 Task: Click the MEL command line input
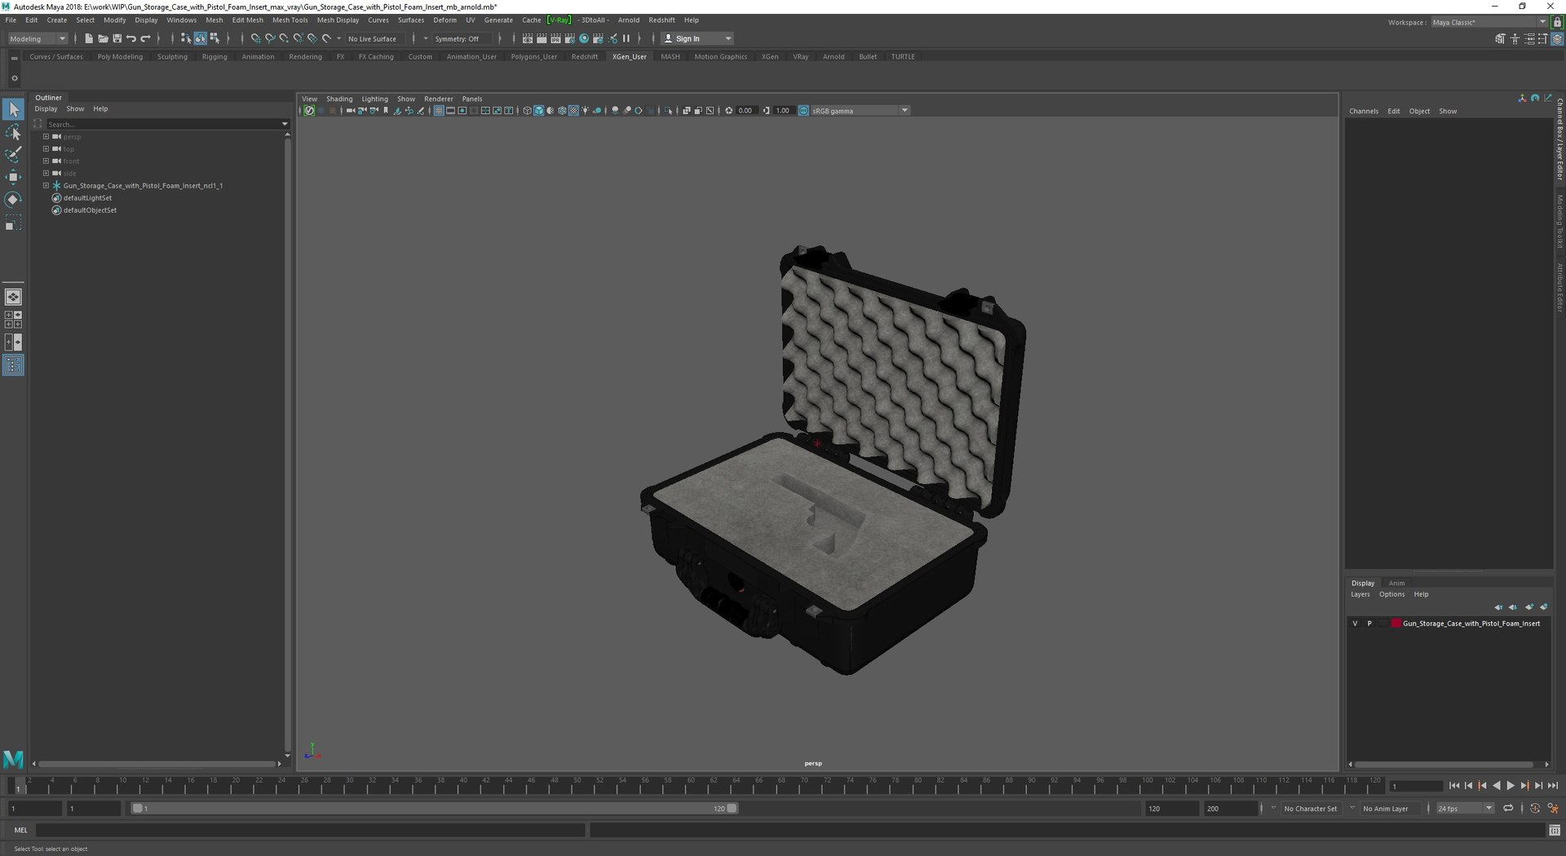coord(310,830)
